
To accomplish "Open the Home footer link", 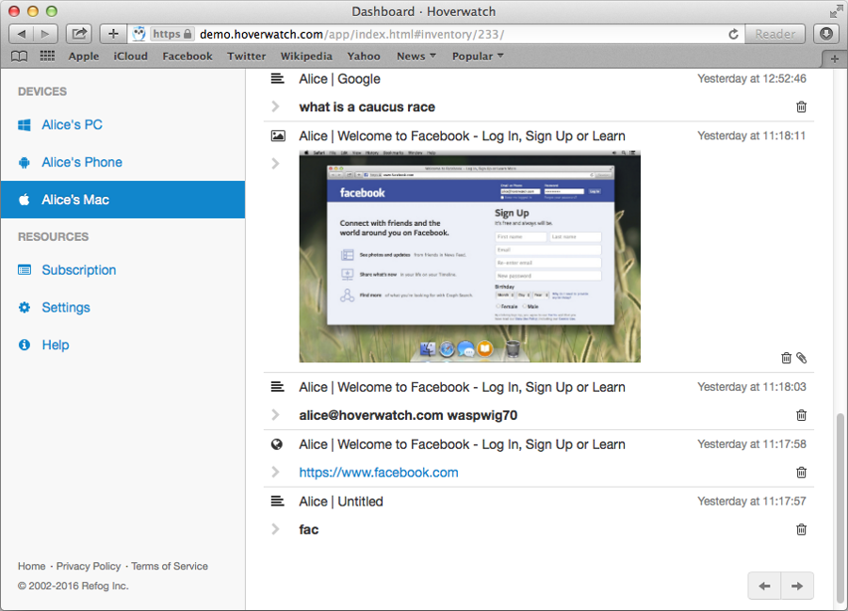I will point(31,566).
